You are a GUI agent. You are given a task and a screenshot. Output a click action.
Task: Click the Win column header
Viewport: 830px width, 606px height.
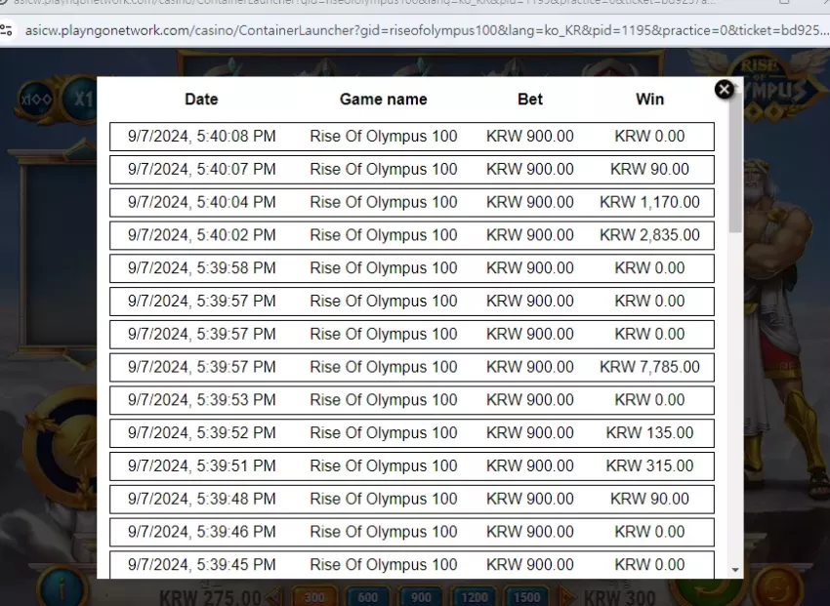(x=649, y=99)
